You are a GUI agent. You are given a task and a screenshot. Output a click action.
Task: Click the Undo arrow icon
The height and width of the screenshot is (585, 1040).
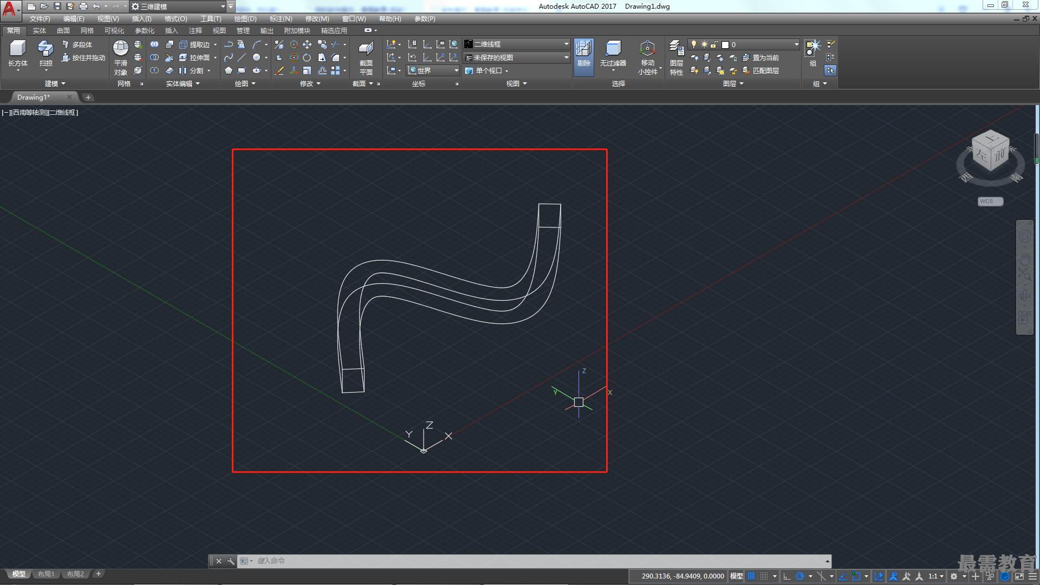click(96, 6)
